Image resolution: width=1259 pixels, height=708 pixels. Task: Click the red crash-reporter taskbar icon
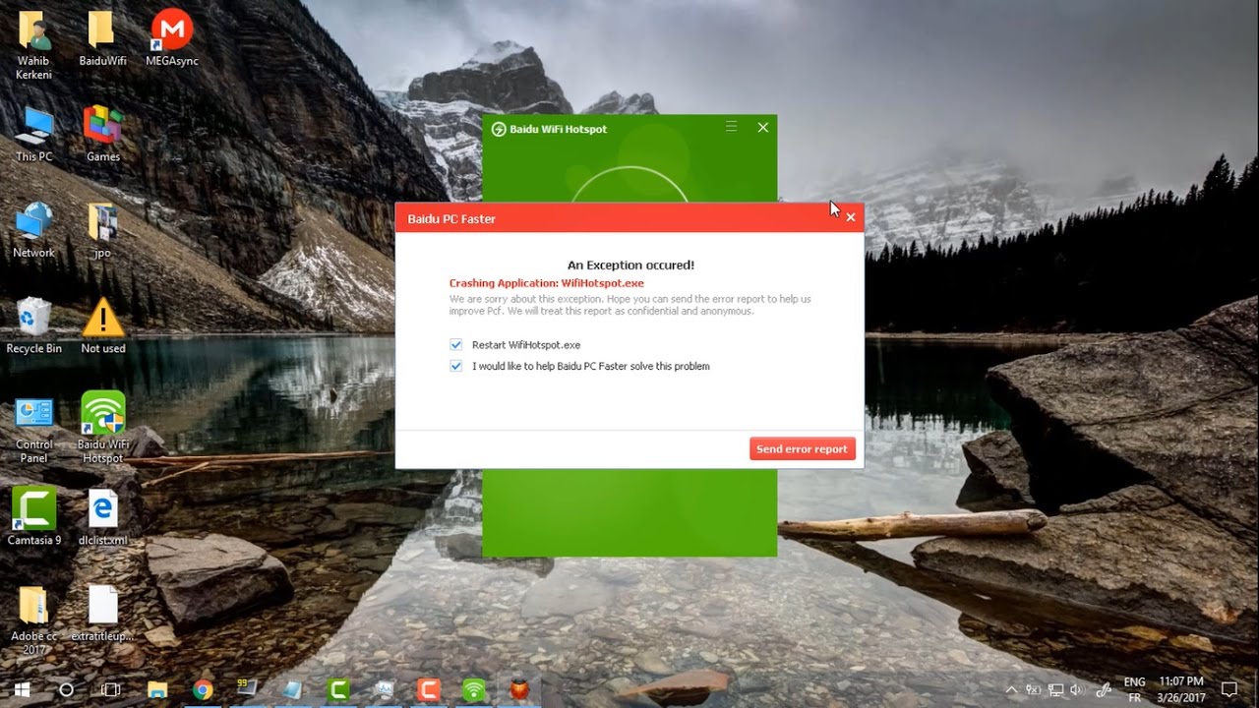[x=519, y=689]
